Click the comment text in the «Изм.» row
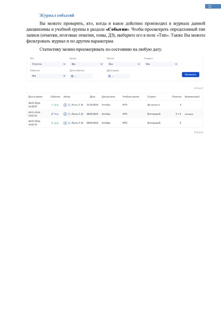Screen dimensions: 221x313 pyautogui.click(x=189, y=114)
